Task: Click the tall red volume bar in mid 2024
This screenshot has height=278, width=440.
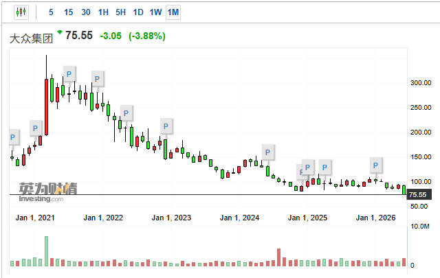Action: [279, 257]
